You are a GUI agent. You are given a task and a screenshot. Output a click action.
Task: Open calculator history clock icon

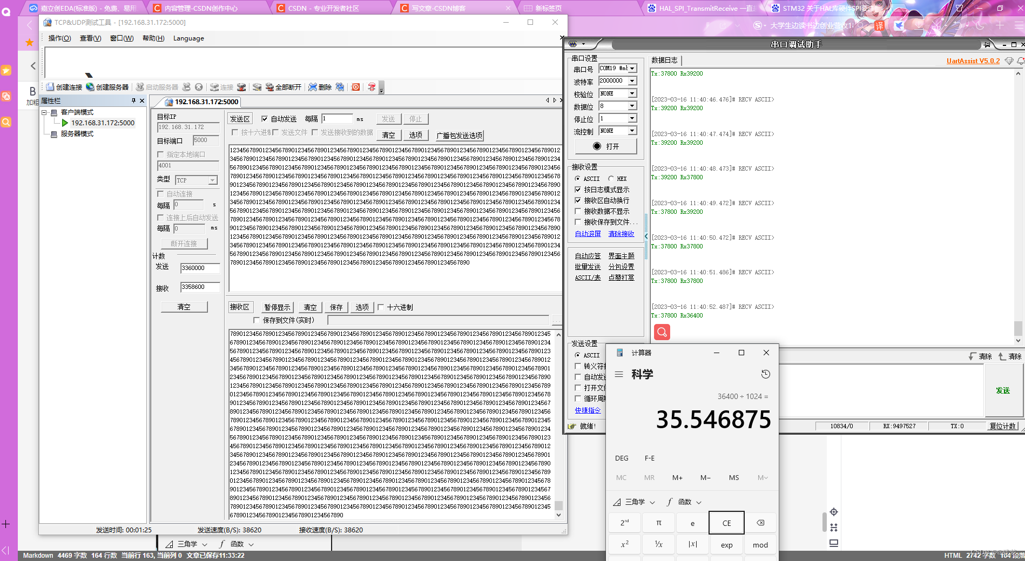765,374
